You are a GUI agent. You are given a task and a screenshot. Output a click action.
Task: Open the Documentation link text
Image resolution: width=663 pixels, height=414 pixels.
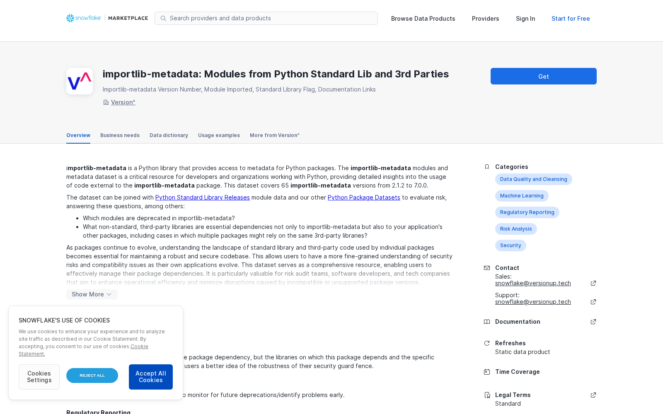(518, 322)
